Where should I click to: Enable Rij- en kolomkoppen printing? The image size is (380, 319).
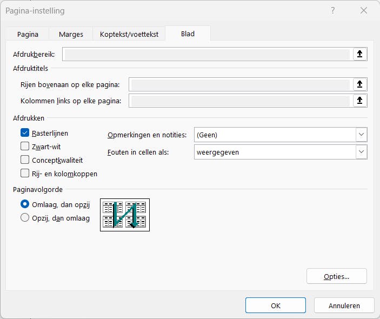pos(25,174)
